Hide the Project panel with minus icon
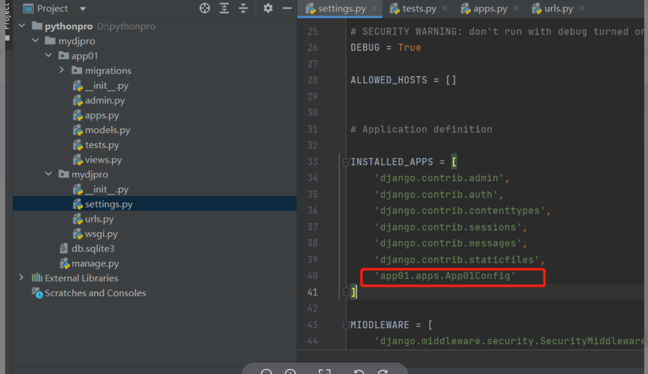 tap(287, 8)
